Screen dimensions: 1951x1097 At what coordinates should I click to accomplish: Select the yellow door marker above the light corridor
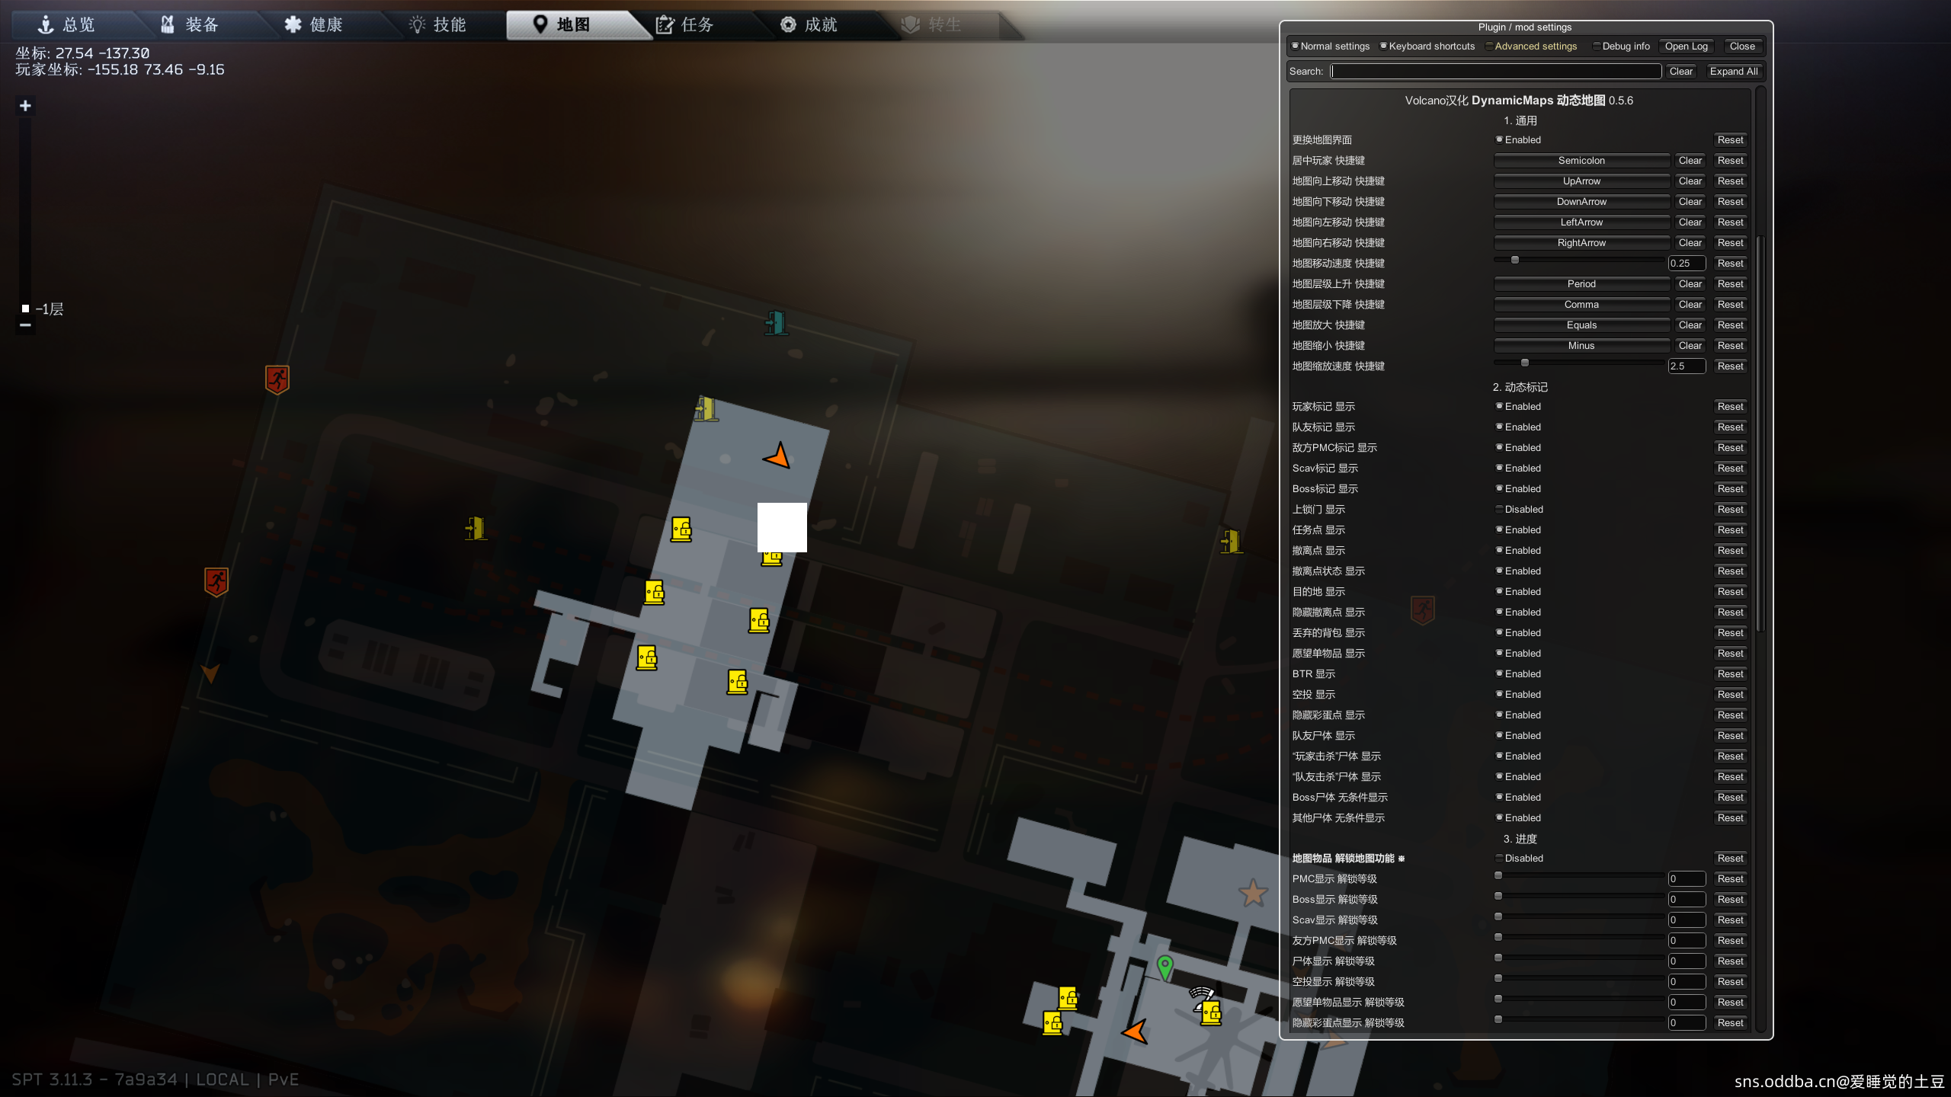[706, 409]
